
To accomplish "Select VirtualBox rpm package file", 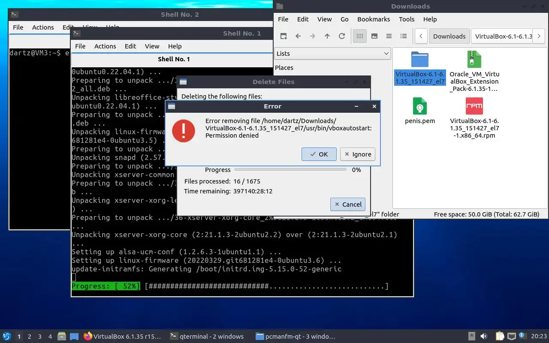I will [474, 106].
